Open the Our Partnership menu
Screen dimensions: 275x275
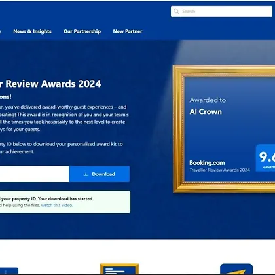(82, 31)
